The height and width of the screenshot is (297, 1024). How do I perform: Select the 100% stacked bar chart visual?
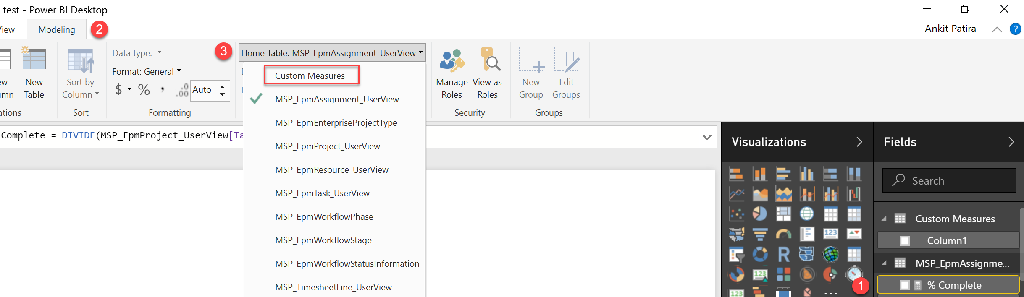pos(830,173)
